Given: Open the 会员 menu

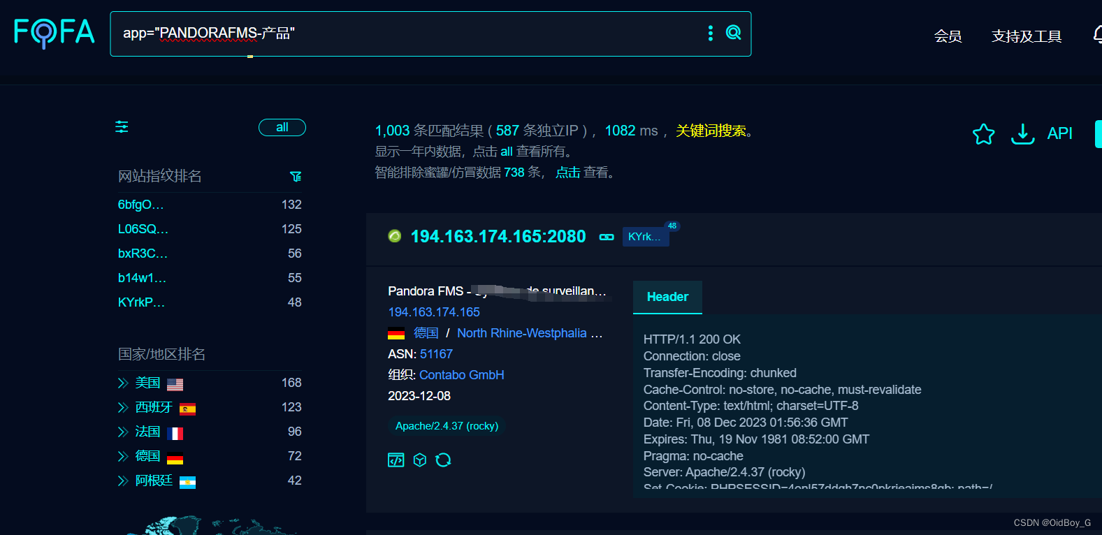Looking at the screenshot, I should pos(948,36).
